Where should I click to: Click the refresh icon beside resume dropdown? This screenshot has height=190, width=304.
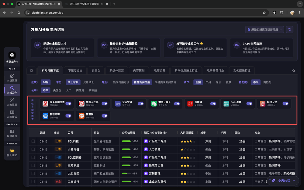click(290, 30)
